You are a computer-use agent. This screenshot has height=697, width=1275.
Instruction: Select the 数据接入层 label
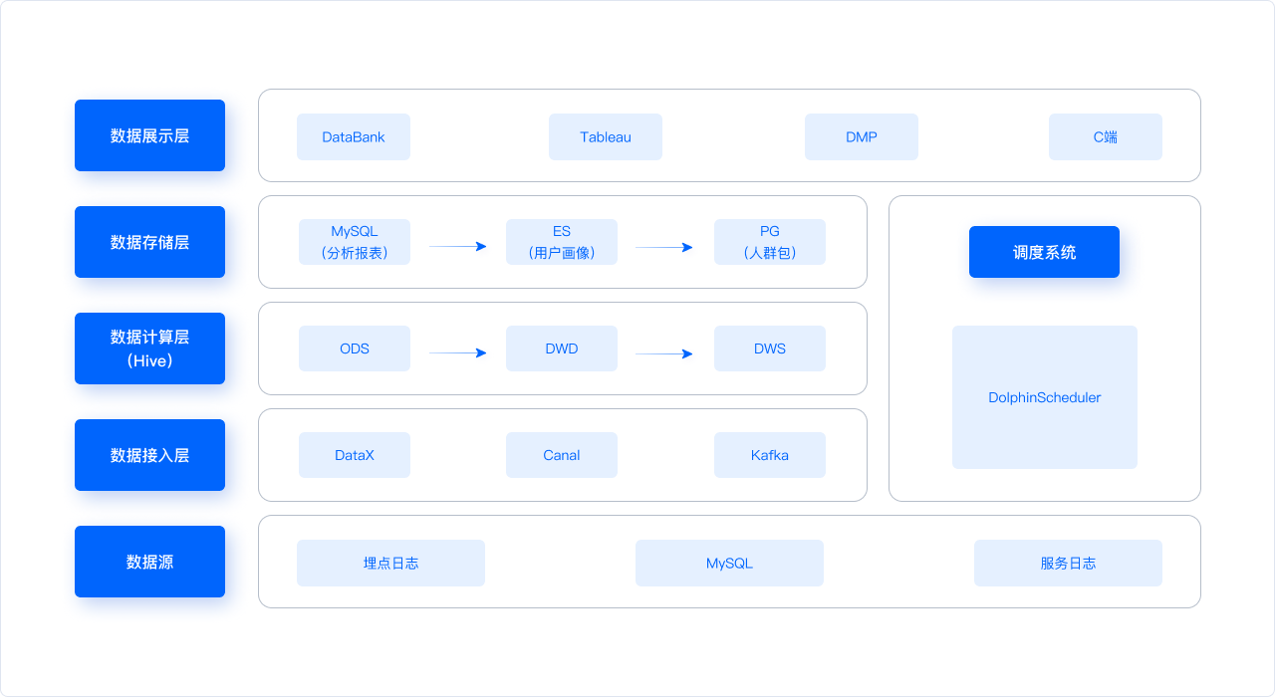(149, 455)
